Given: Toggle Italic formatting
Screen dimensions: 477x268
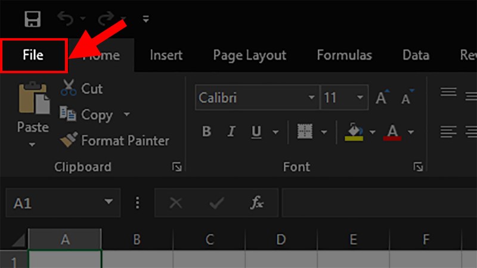Looking at the screenshot, I should click(x=232, y=132).
